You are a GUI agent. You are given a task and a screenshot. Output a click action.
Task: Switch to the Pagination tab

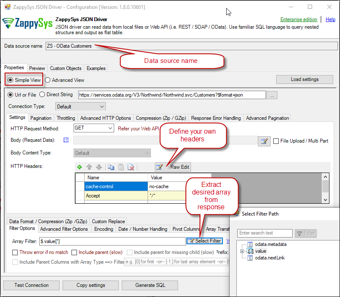[x=41, y=118]
